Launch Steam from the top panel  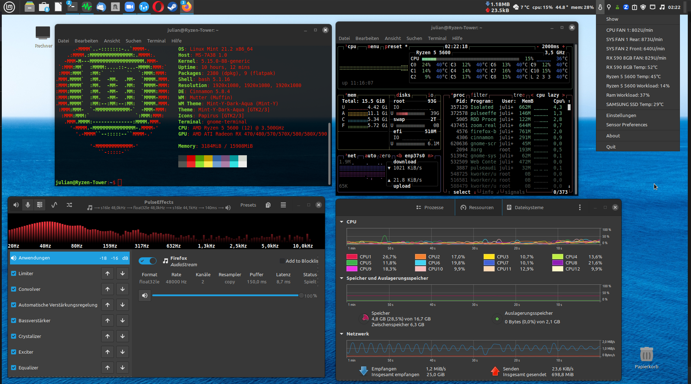tap(172, 7)
